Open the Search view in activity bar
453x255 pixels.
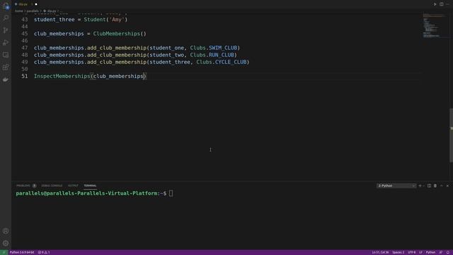(6, 18)
